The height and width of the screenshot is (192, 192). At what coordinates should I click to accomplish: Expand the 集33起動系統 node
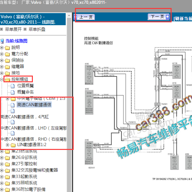[x=2, y=177]
